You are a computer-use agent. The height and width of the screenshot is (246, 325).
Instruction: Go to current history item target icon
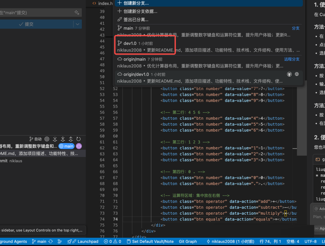pos(47,139)
